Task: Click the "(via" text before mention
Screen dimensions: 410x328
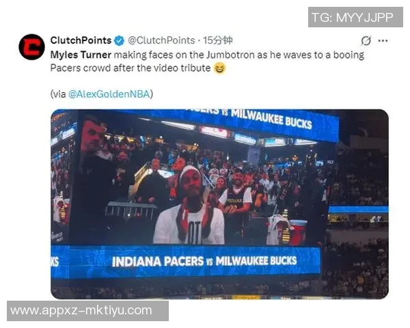Action: (59, 94)
